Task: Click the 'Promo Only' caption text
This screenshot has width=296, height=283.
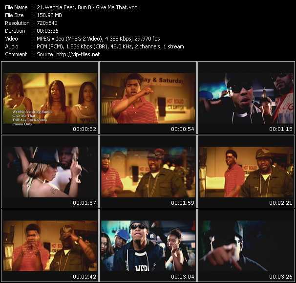Action: [x=22, y=124]
